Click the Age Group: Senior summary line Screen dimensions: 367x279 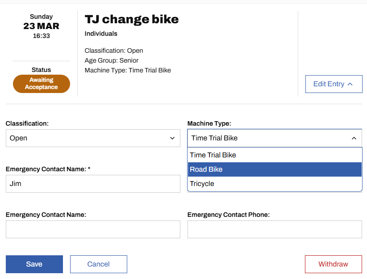coord(112,60)
